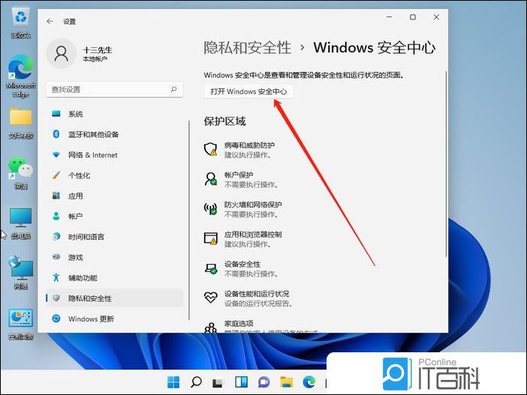
Task: Click the magnifier icon in settings search
Action: (173, 89)
